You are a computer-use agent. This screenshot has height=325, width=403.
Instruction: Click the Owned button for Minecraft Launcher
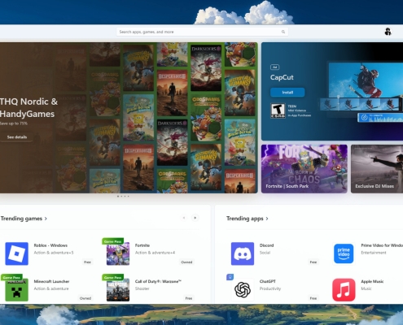(85, 298)
